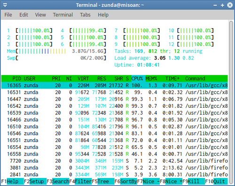The image size is (235, 186).
Task: Sort by the PRI column header
Action: click(56, 79)
